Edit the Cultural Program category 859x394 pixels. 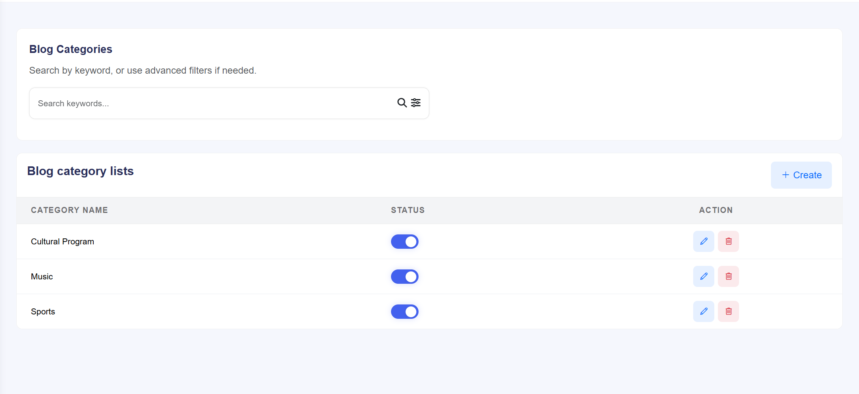(704, 242)
